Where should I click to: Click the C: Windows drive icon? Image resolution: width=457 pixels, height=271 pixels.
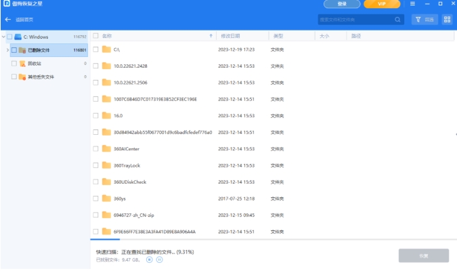coord(18,37)
